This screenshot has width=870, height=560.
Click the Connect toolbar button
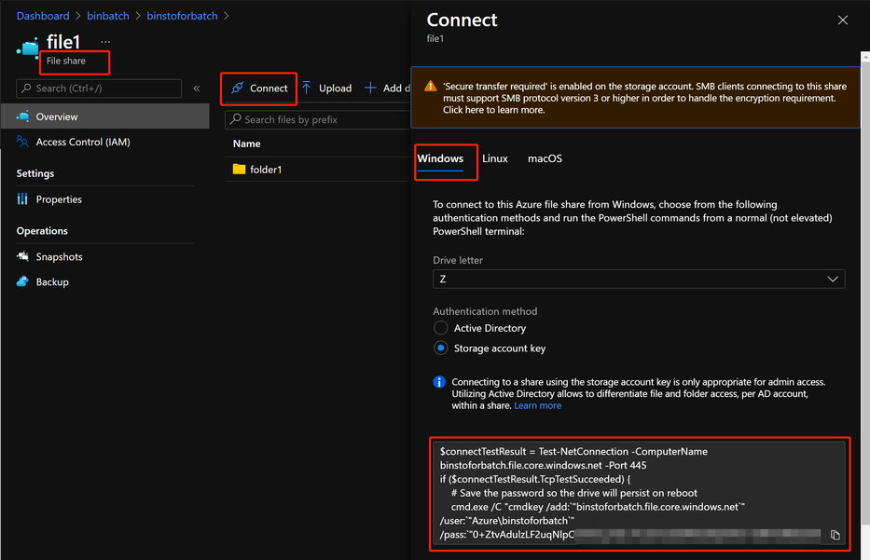(259, 89)
